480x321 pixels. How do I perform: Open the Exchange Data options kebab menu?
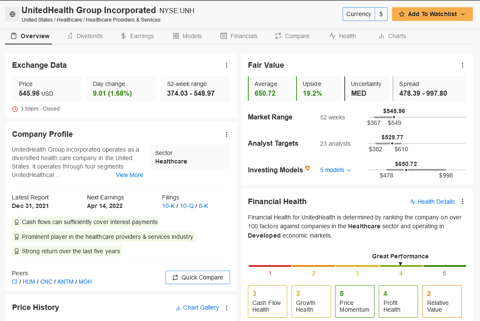[227, 65]
